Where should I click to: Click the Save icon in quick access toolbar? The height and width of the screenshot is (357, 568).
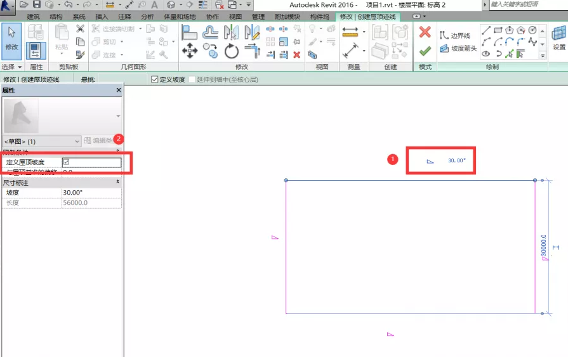[36, 4]
